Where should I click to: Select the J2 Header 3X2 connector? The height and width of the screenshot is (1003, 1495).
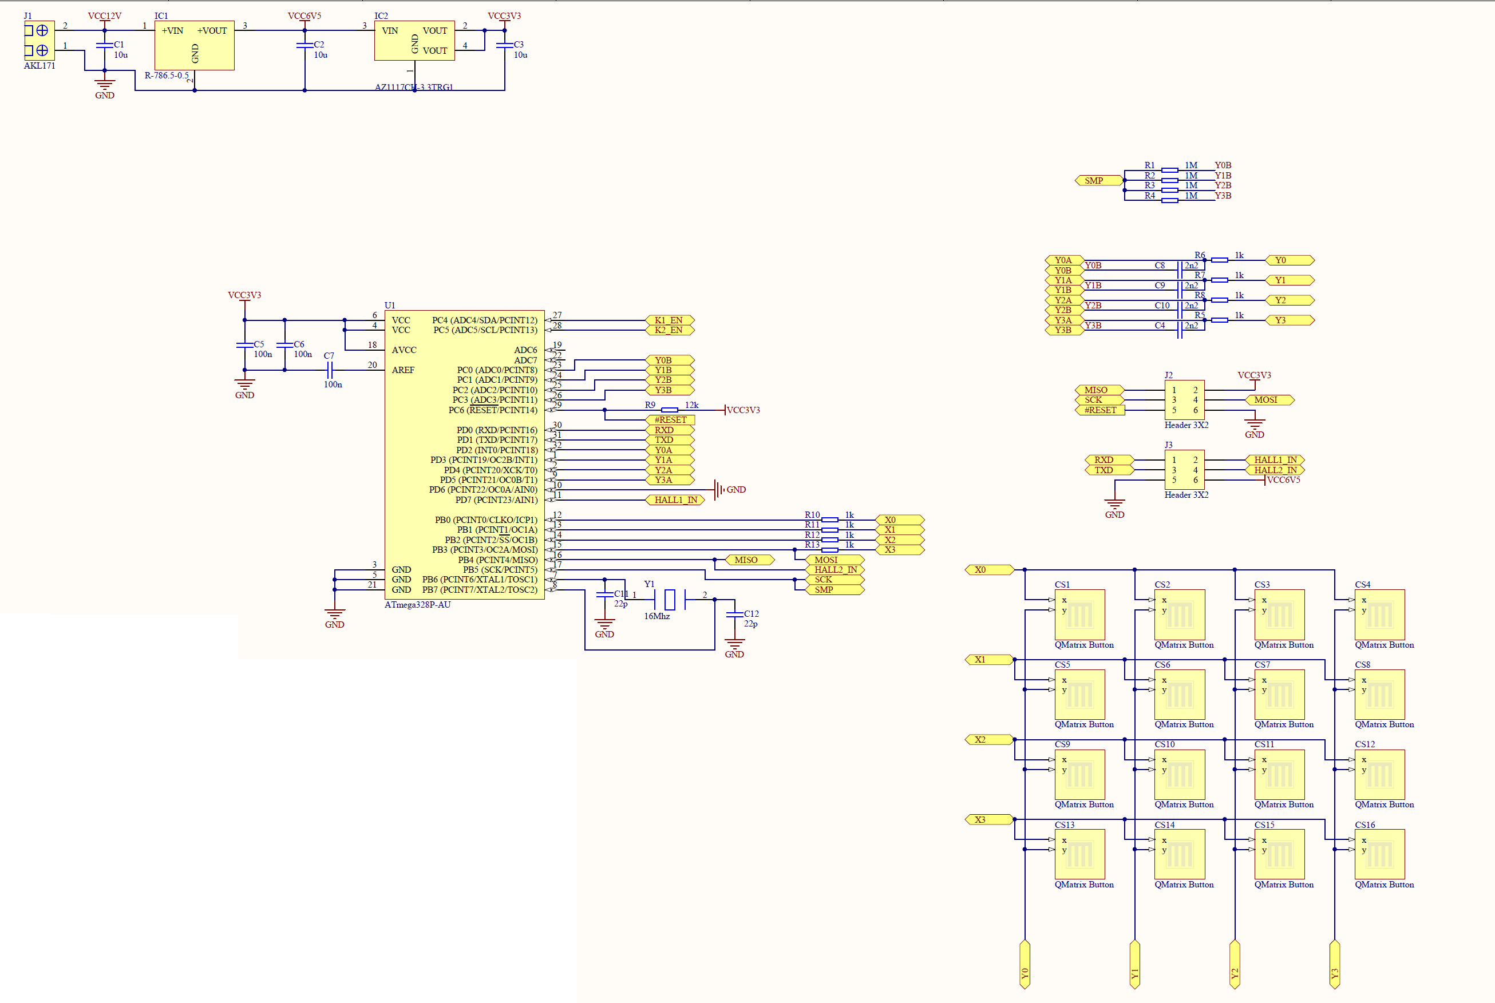(x=1184, y=400)
